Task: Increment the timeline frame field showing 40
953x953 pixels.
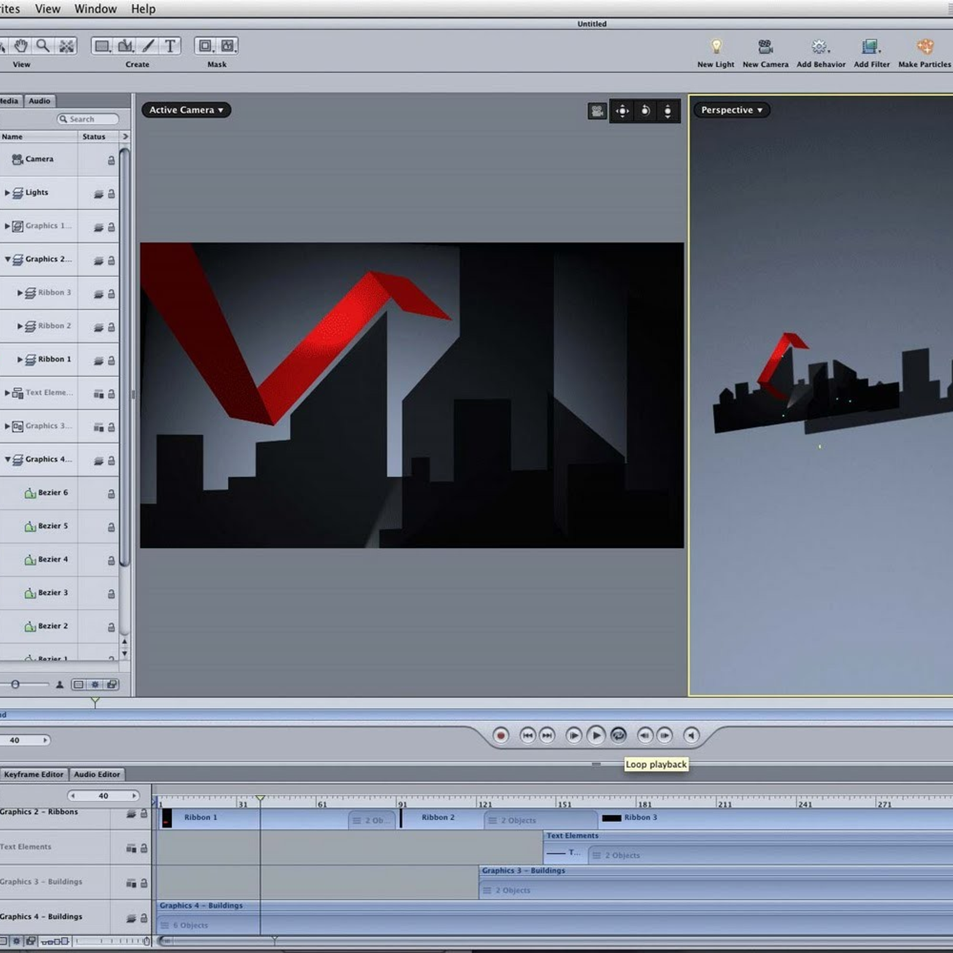Action: [x=135, y=796]
